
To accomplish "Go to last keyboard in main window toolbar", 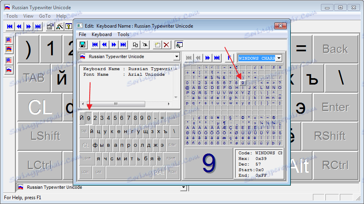I will (38, 26).
